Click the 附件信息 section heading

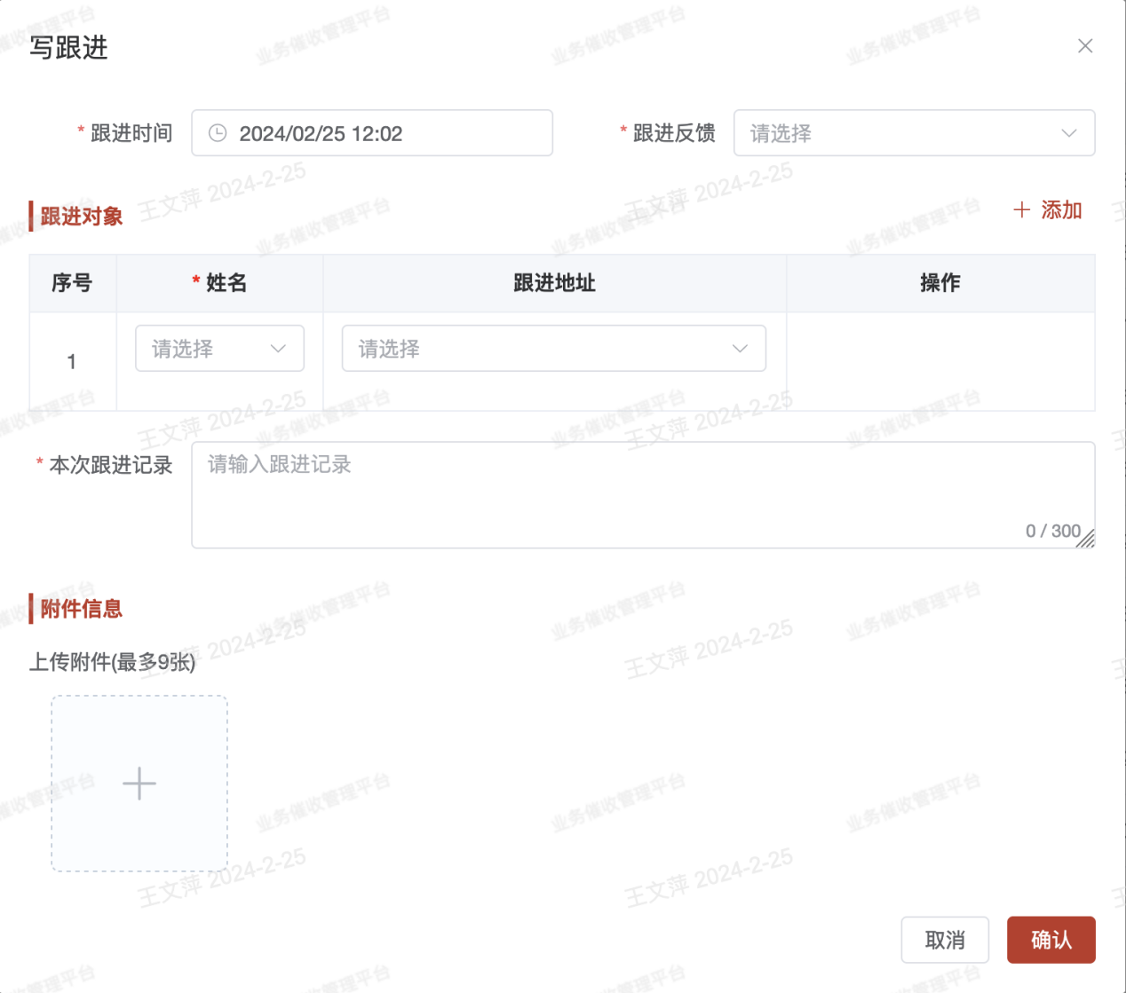pos(81,609)
